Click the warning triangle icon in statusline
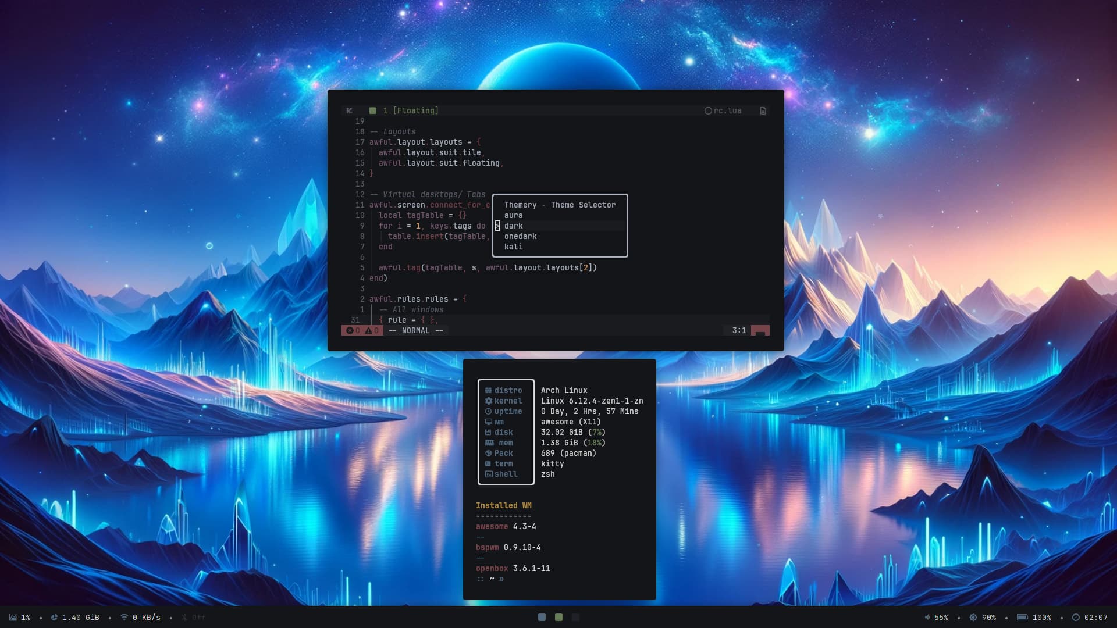Image resolution: width=1117 pixels, height=628 pixels. [x=368, y=330]
